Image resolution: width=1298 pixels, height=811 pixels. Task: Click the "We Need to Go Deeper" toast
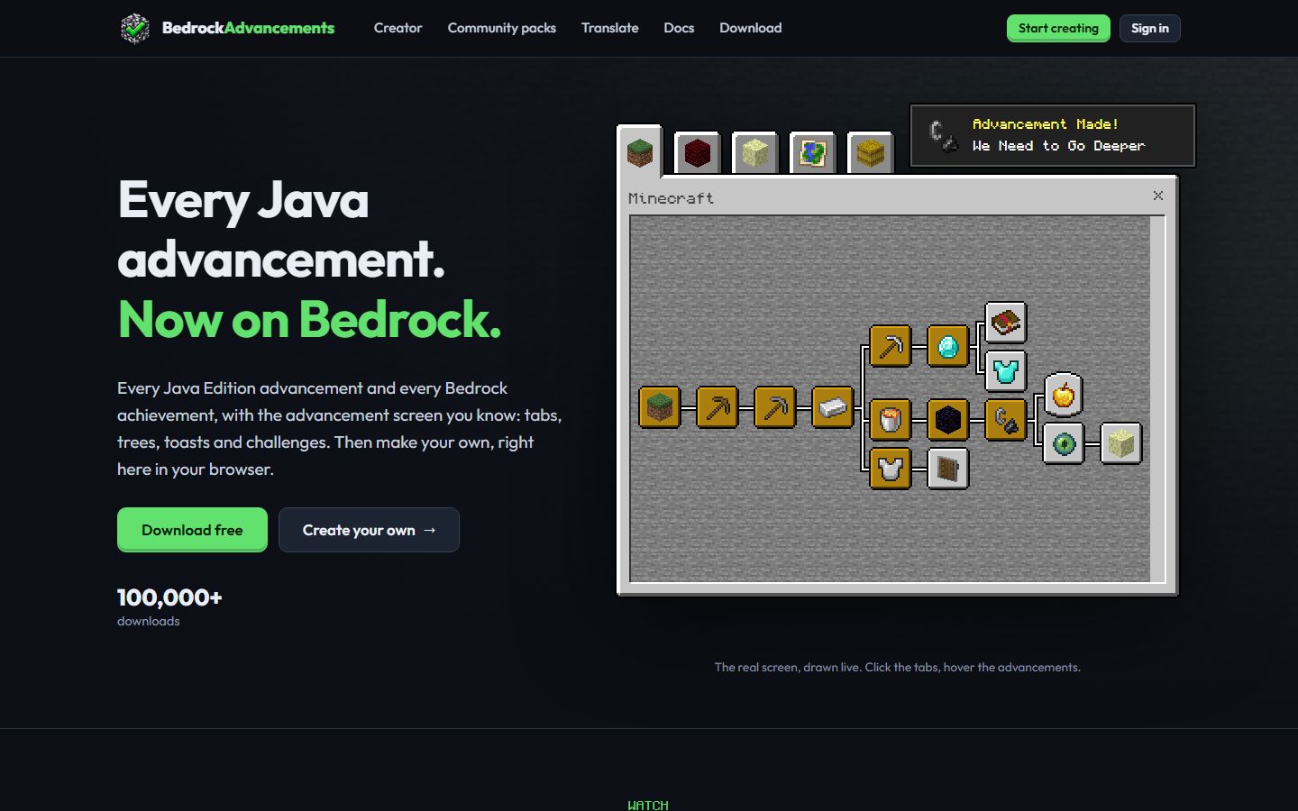[1053, 136]
